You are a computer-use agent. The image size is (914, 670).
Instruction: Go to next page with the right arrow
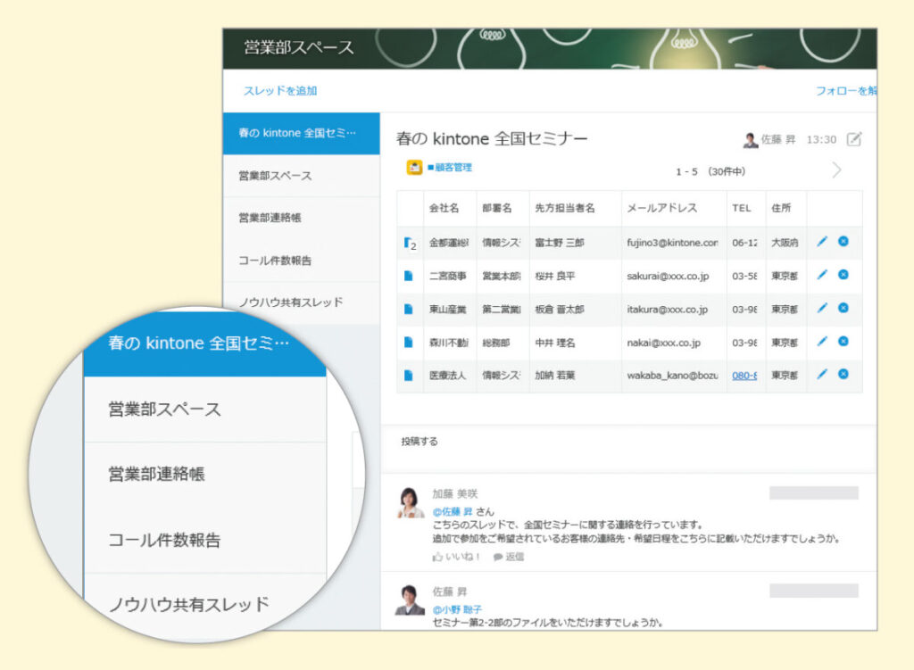pos(835,170)
